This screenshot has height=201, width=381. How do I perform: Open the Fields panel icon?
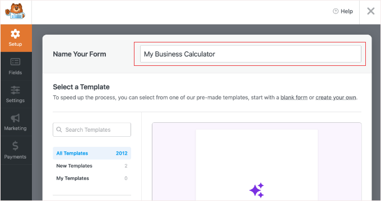pyautogui.click(x=15, y=62)
